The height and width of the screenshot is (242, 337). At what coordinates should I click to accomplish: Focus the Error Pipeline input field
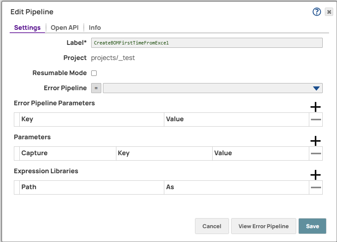click(213, 88)
